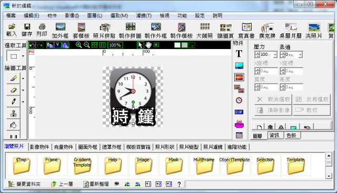The width and height of the screenshot is (337, 193).
Task: Select the hand pan tool
Action: pyautogui.click(x=148, y=45)
